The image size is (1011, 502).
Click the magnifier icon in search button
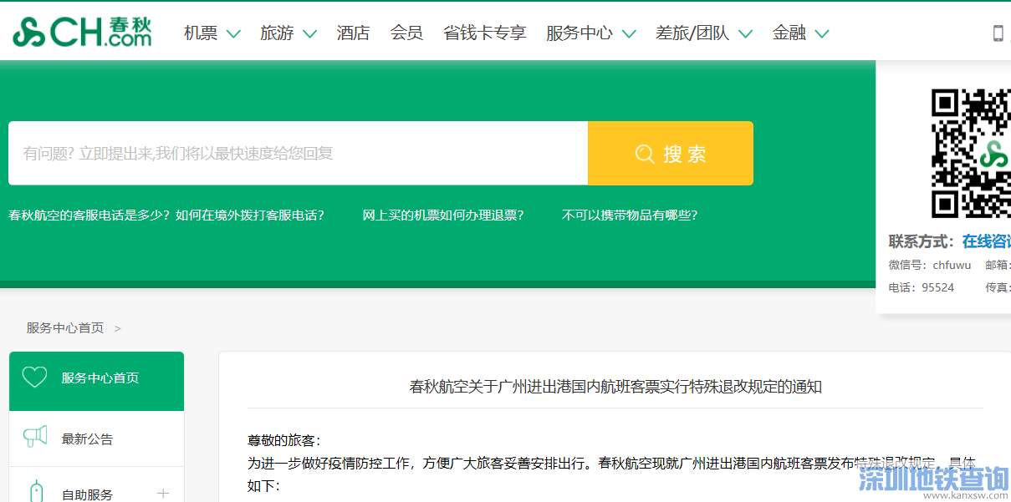coord(644,154)
